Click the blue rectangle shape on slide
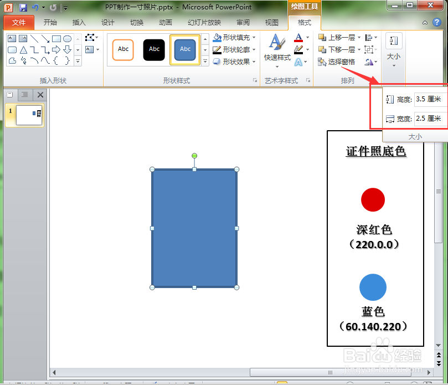The height and width of the screenshot is (385, 448). [x=194, y=228]
